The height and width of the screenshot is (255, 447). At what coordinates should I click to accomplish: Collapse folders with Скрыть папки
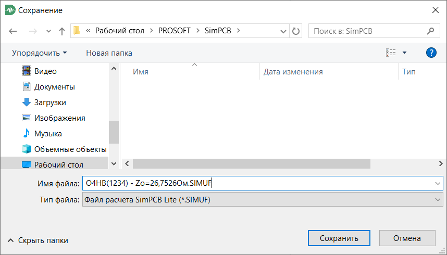click(38, 240)
